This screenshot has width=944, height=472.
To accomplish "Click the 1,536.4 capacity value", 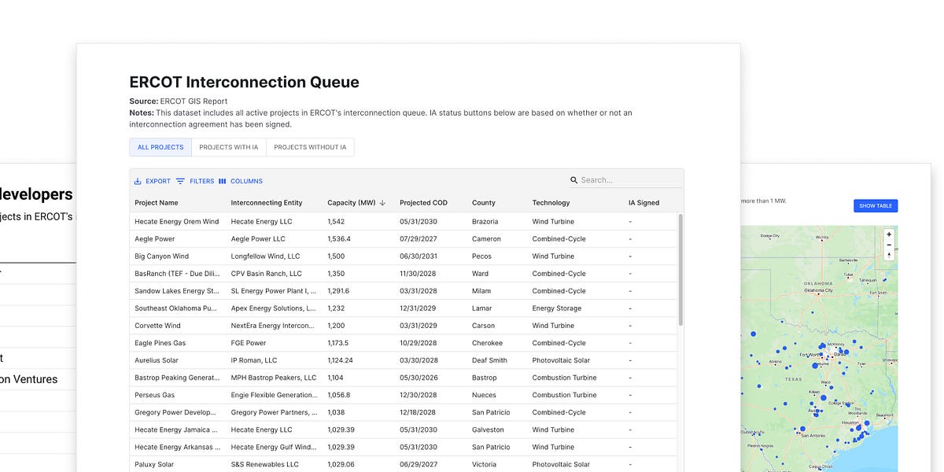I will [339, 239].
